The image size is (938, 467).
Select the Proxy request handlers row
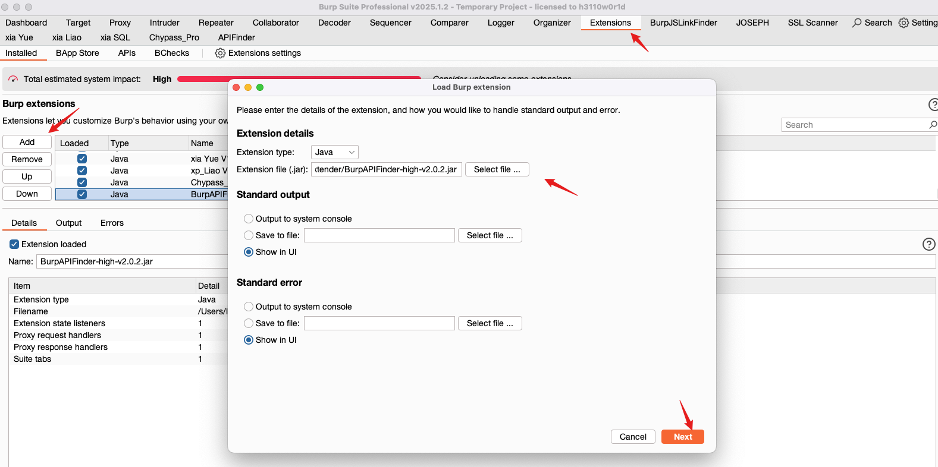tap(118, 335)
